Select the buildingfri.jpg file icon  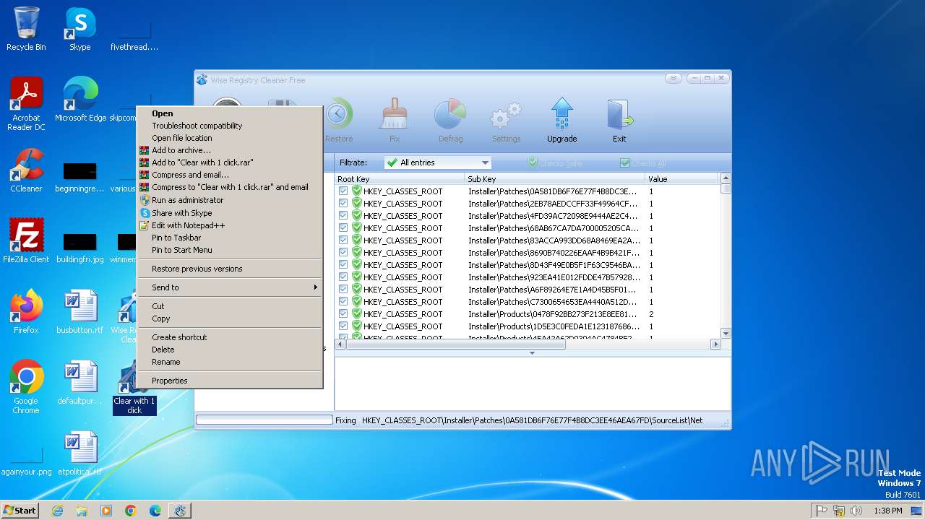pyautogui.click(x=80, y=248)
